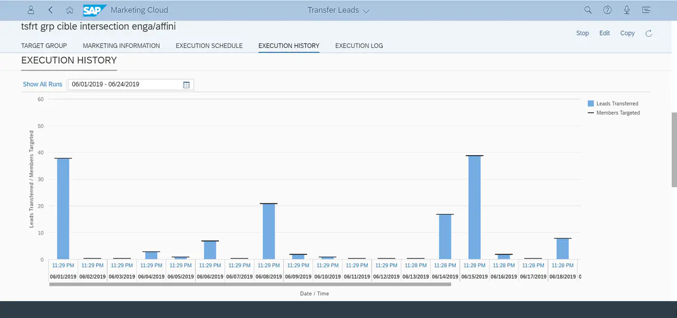The height and width of the screenshot is (318, 677).
Task: Open search with magnifier icon
Action: (588, 10)
